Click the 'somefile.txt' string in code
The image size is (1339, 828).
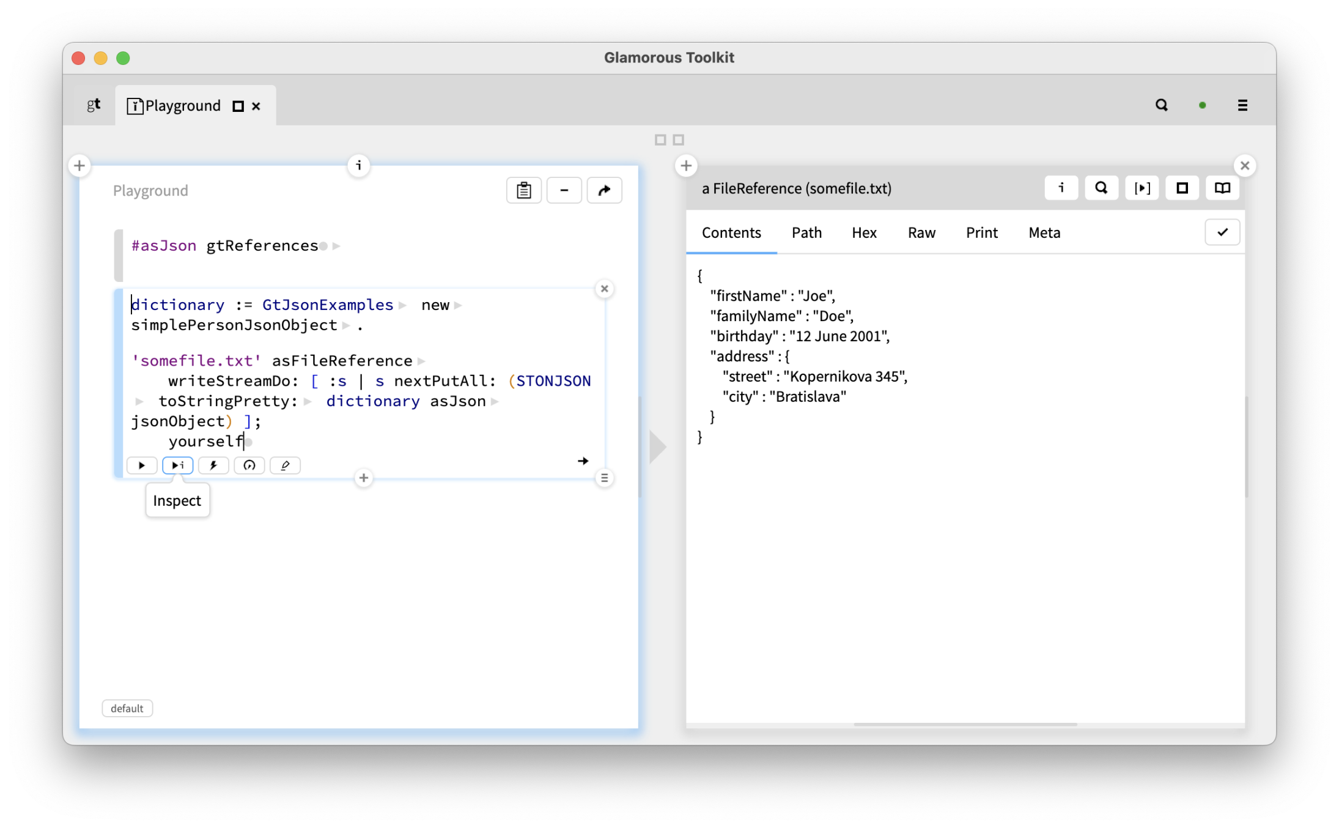coord(196,361)
